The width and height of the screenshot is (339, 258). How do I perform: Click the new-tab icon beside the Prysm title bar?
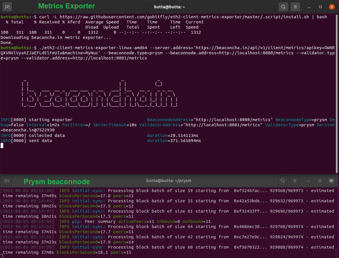[7, 181]
